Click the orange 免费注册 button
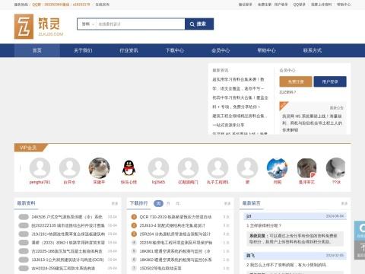 pos(296,81)
